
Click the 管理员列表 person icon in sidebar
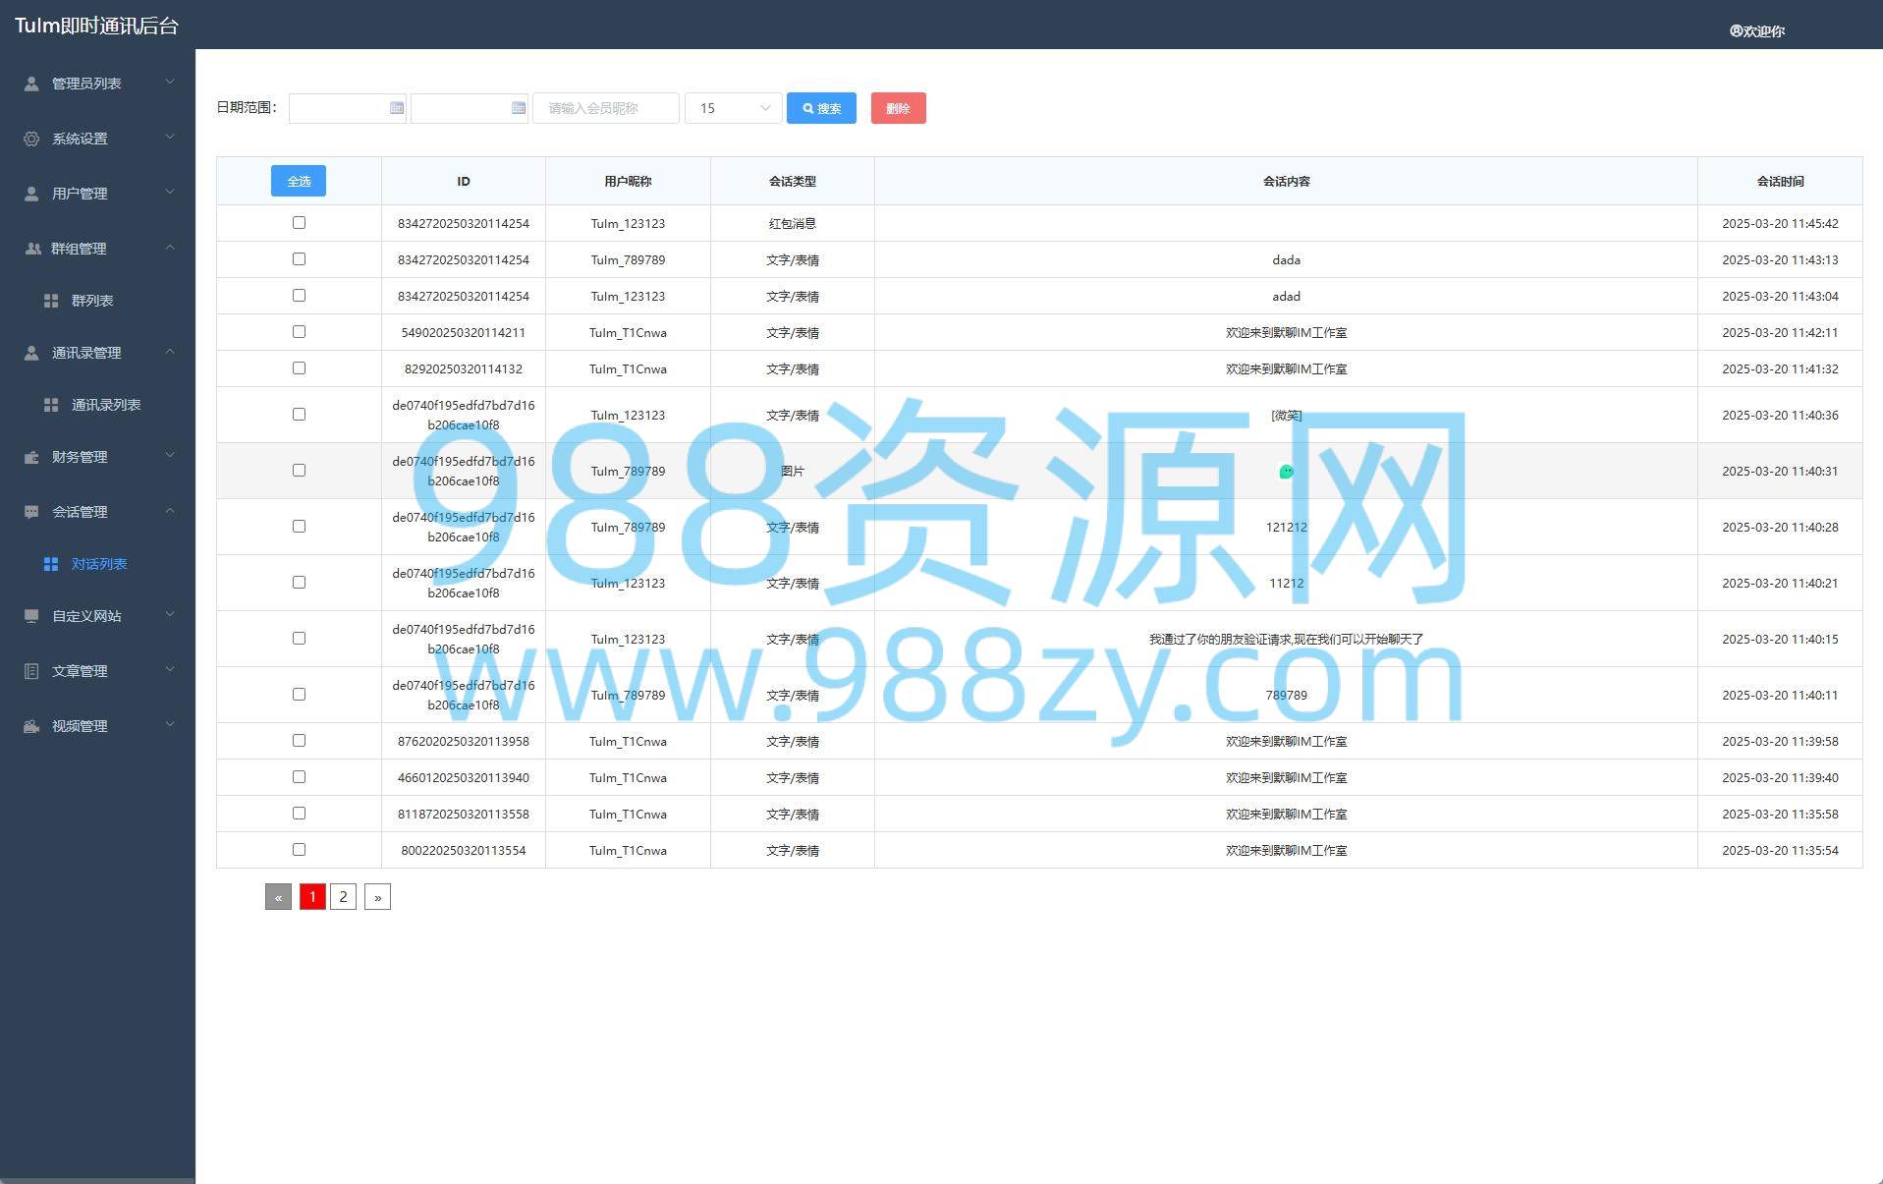pos(31,84)
